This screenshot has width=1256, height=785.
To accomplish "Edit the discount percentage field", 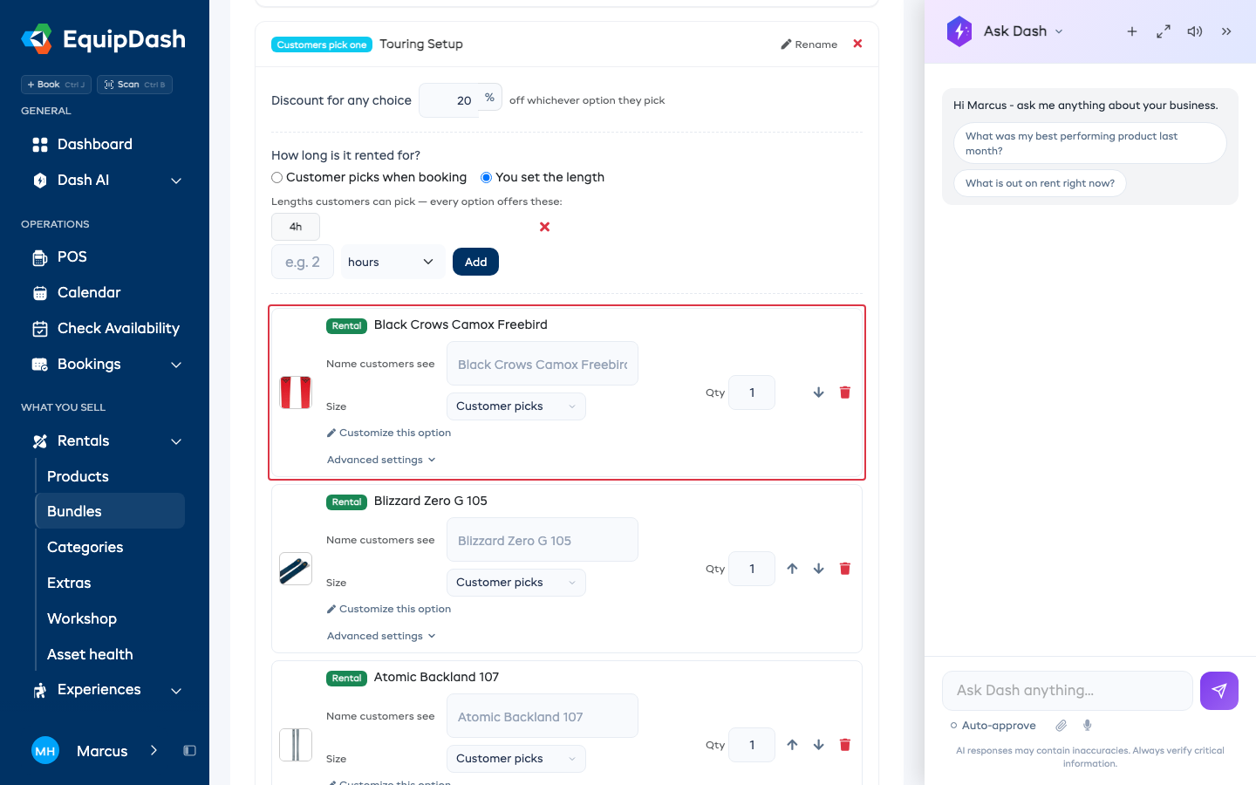I will pos(449,100).
